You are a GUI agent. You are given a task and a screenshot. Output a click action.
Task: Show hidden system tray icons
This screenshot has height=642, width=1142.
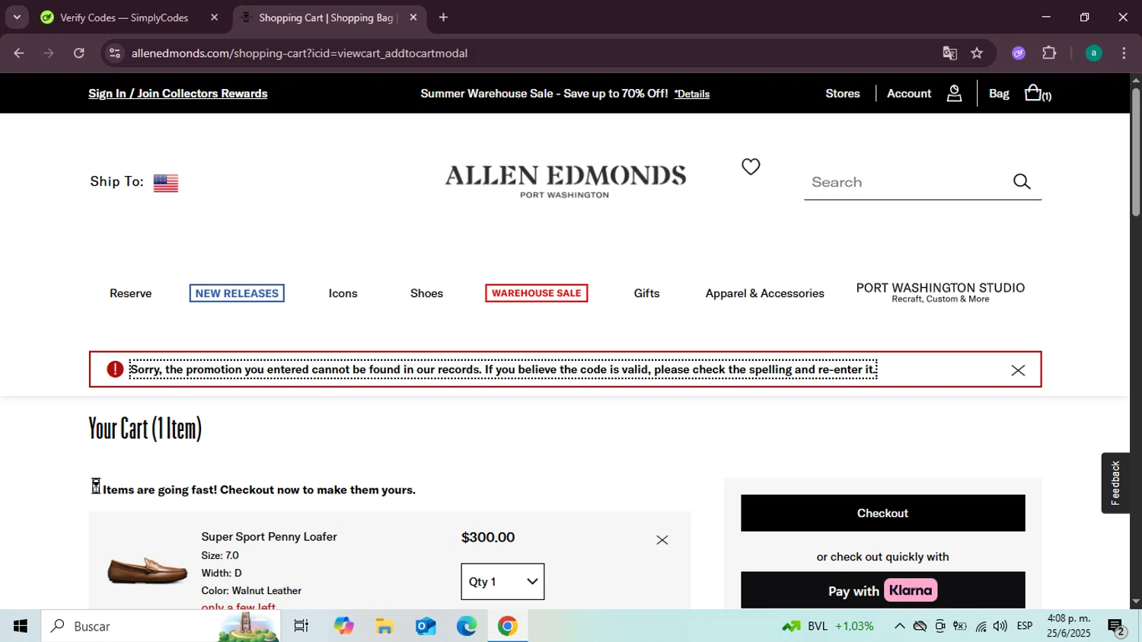899,626
